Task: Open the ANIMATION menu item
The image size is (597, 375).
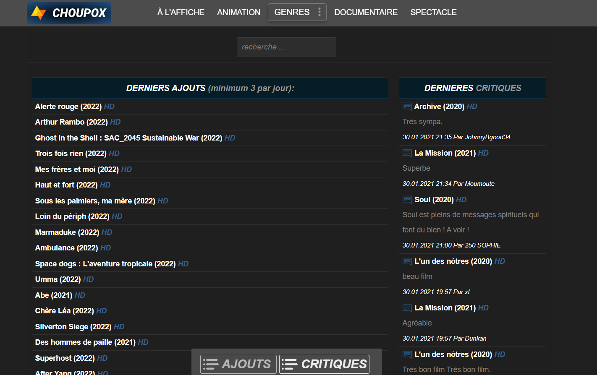Action: [239, 12]
